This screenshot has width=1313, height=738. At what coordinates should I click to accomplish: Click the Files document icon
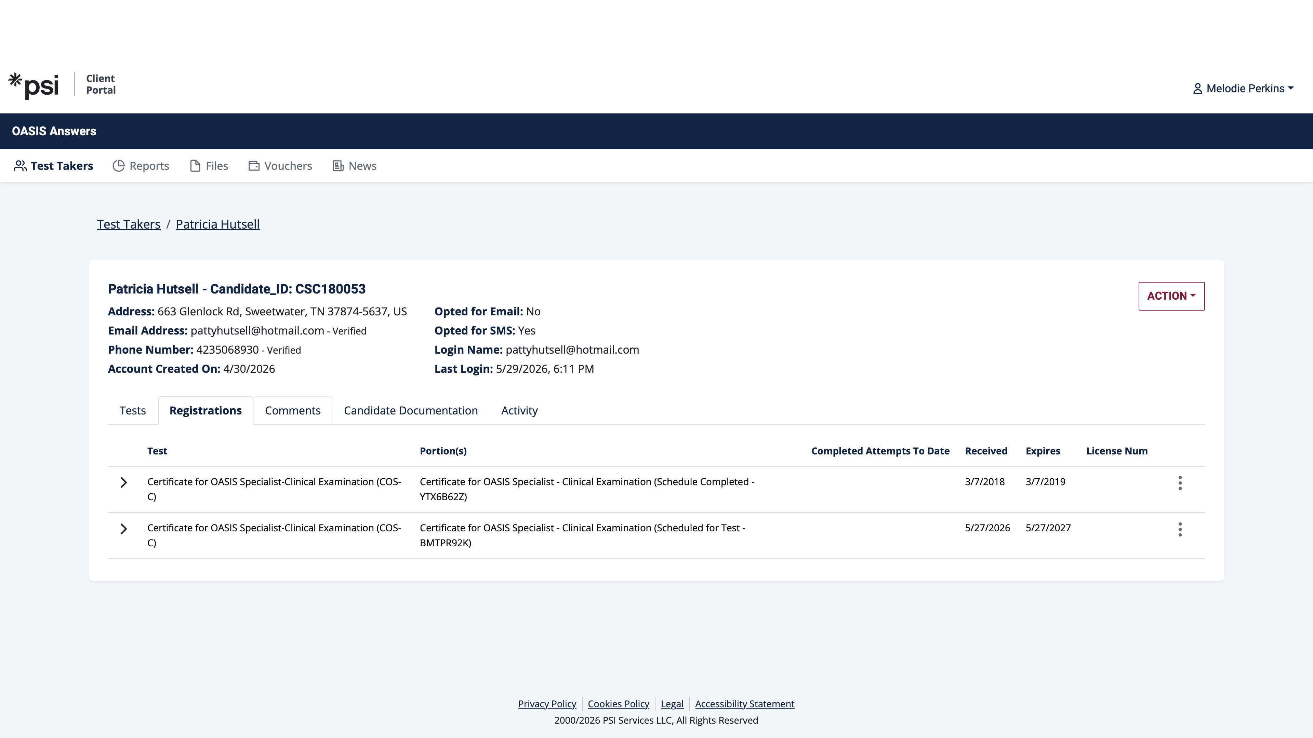(x=195, y=166)
